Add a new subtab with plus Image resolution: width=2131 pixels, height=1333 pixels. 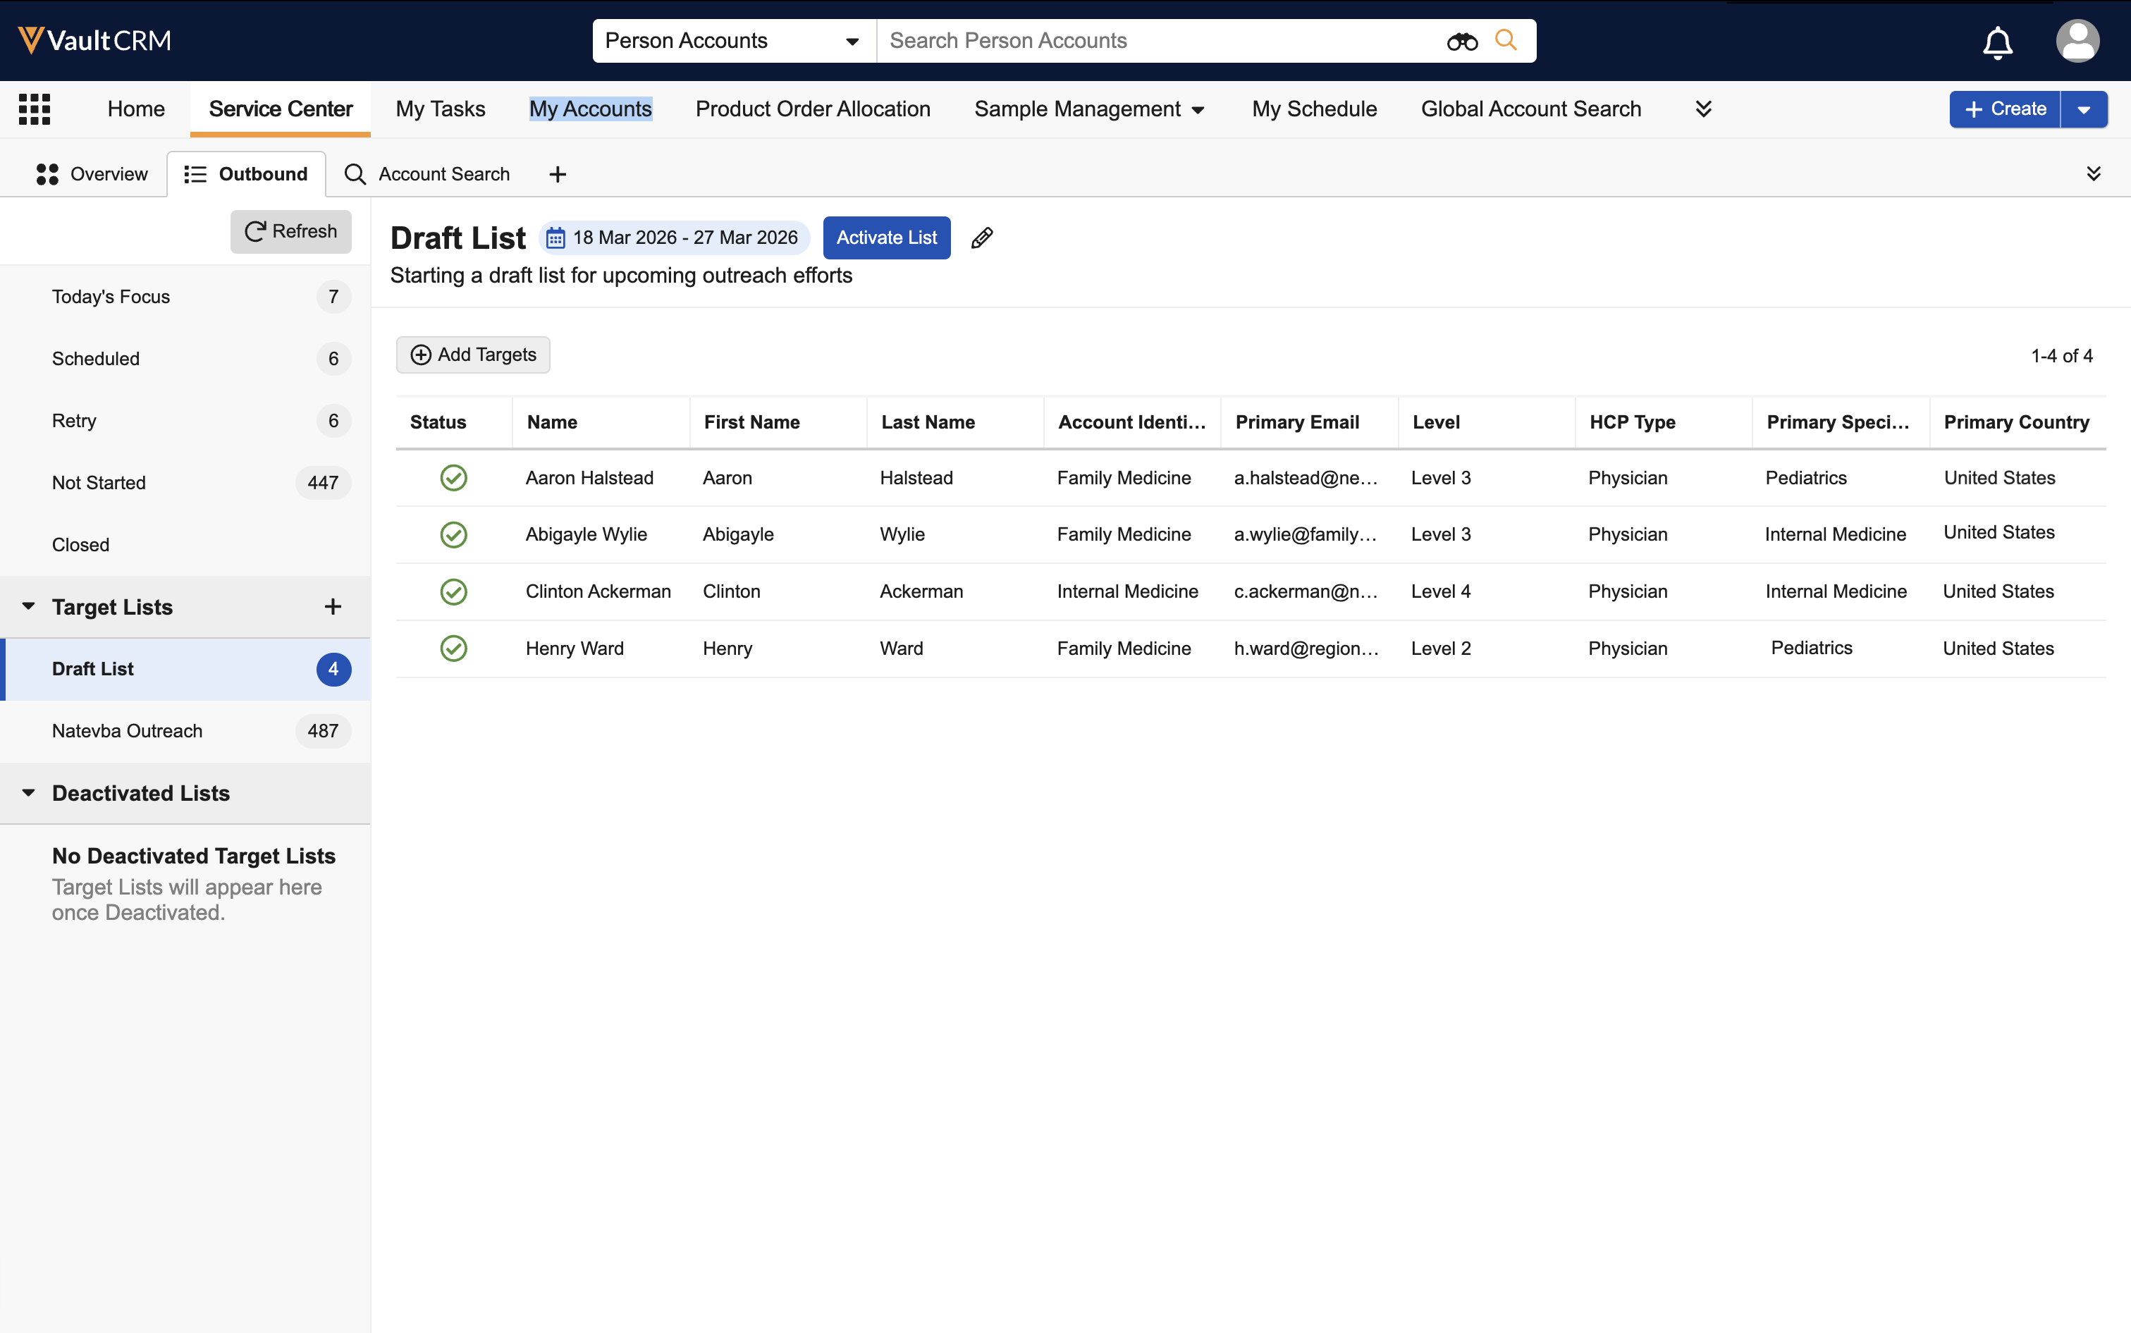(x=557, y=175)
